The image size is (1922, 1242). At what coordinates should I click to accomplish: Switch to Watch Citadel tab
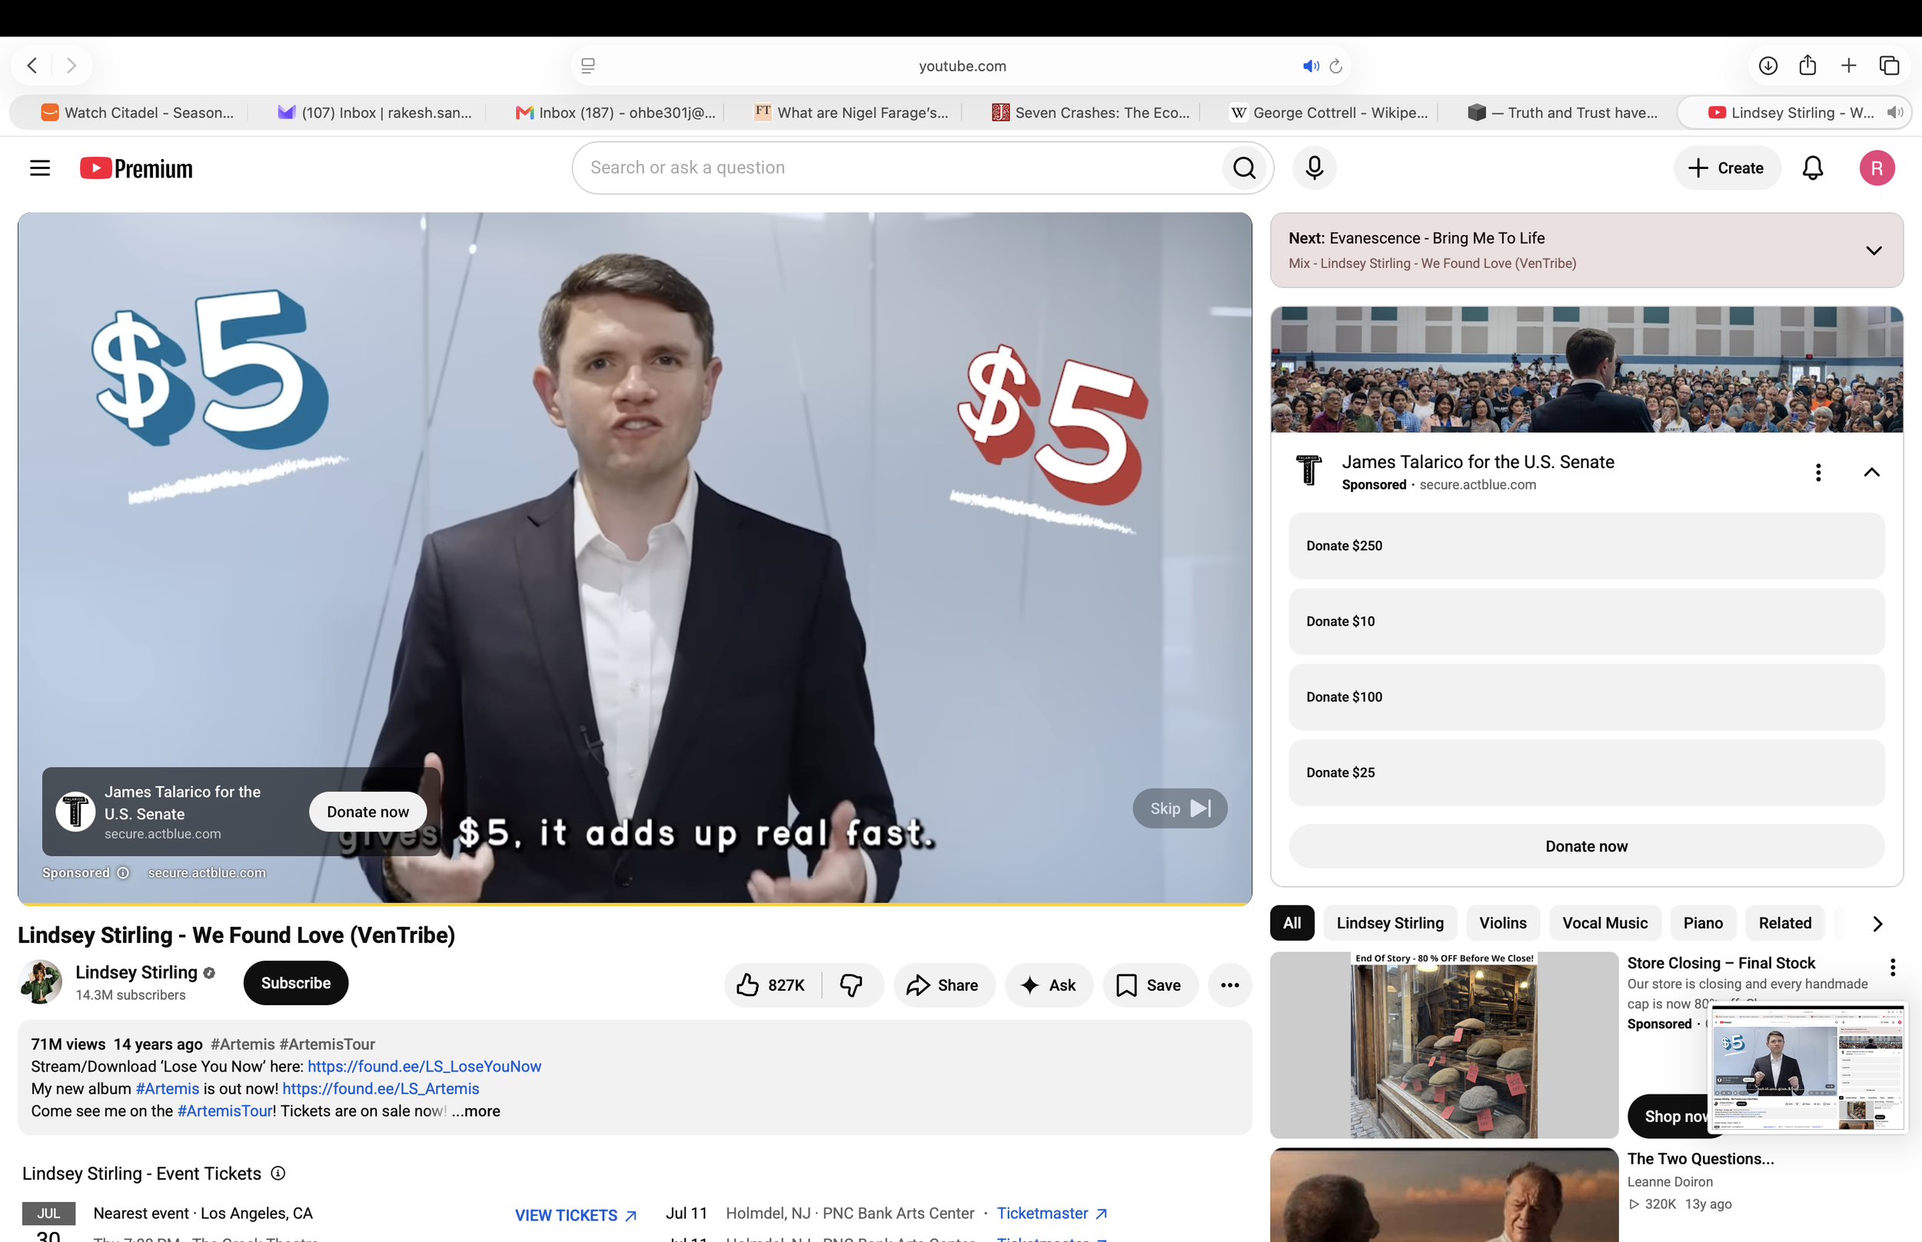pos(137,113)
